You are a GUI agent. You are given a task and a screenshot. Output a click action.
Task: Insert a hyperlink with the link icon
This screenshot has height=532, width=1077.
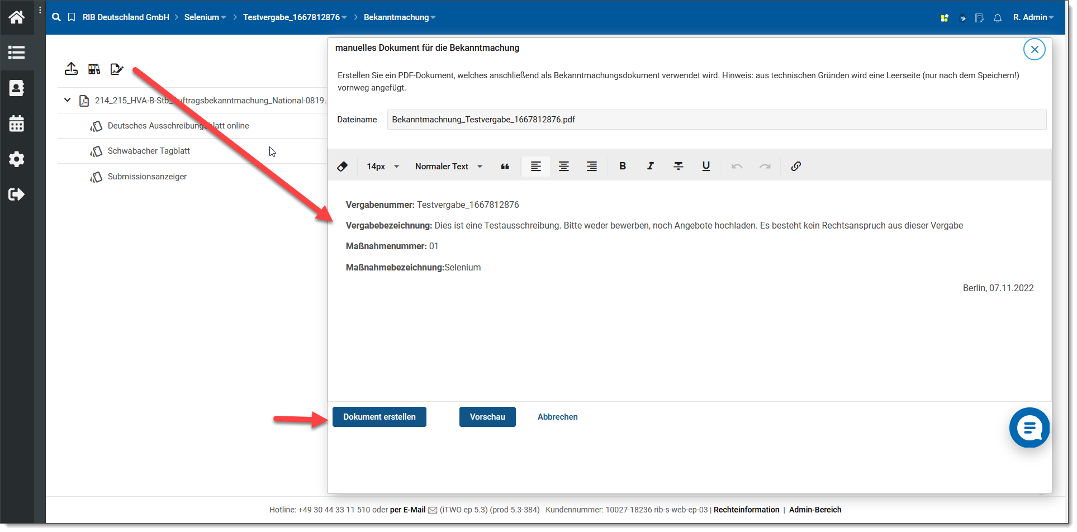click(x=796, y=166)
